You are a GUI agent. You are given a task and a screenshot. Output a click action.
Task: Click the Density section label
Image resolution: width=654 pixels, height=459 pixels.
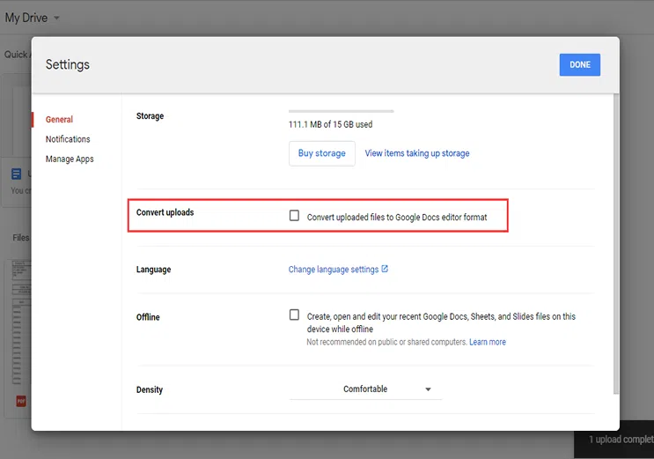(150, 389)
